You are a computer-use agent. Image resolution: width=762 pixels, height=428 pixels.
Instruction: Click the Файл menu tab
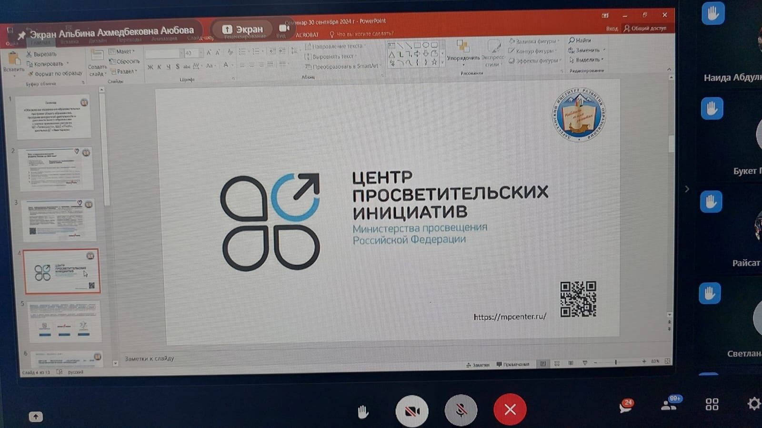point(12,43)
